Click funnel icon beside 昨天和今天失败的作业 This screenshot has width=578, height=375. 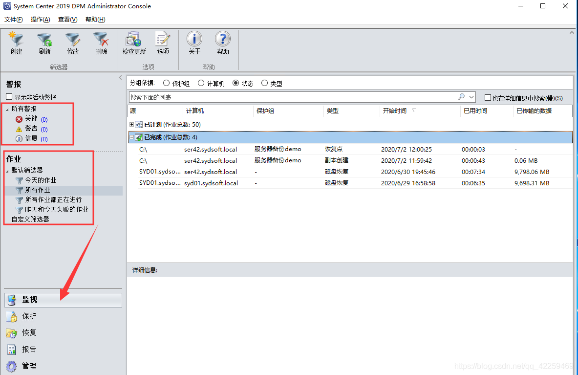coord(19,209)
